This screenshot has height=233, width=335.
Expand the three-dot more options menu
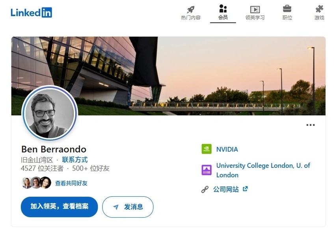click(310, 125)
